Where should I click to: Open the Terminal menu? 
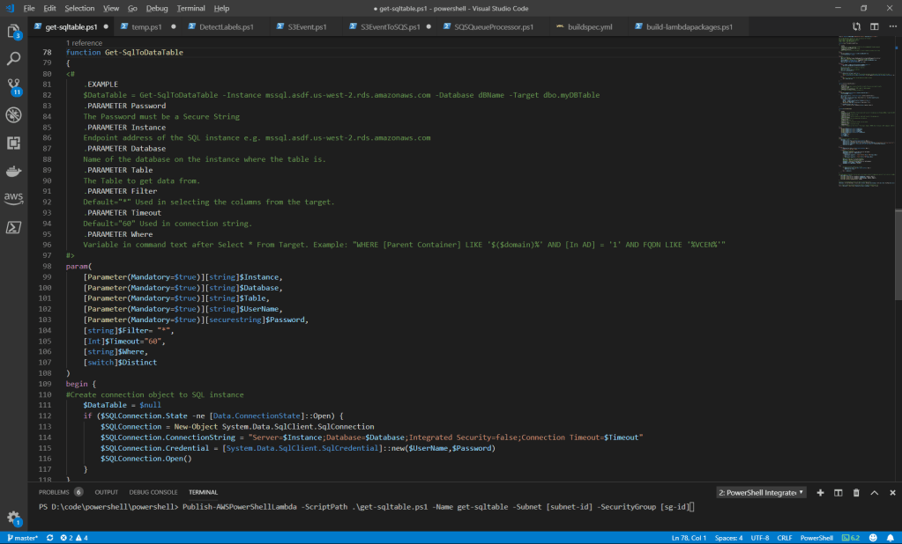190,8
